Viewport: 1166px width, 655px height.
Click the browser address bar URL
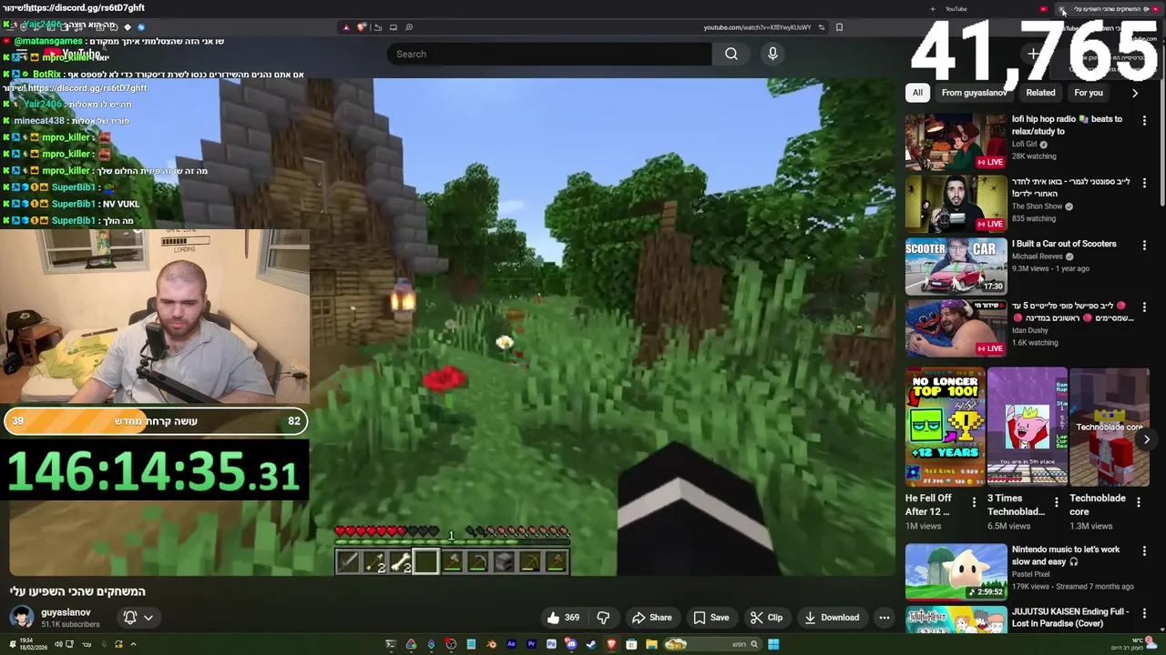757,27
